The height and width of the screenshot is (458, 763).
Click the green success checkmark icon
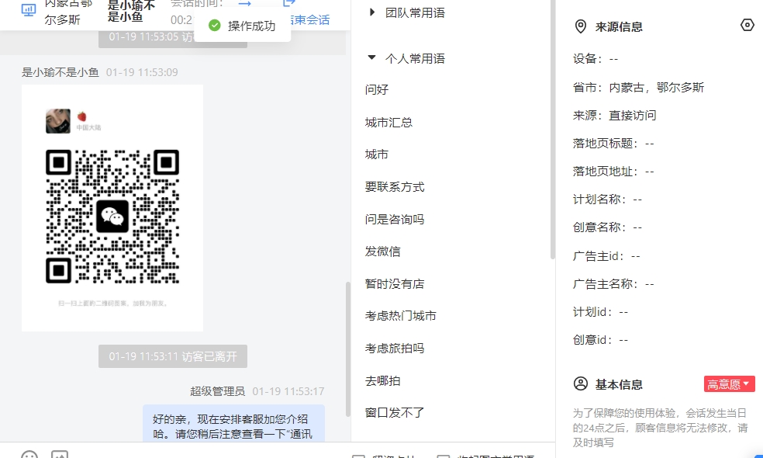pyautogui.click(x=215, y=26)
